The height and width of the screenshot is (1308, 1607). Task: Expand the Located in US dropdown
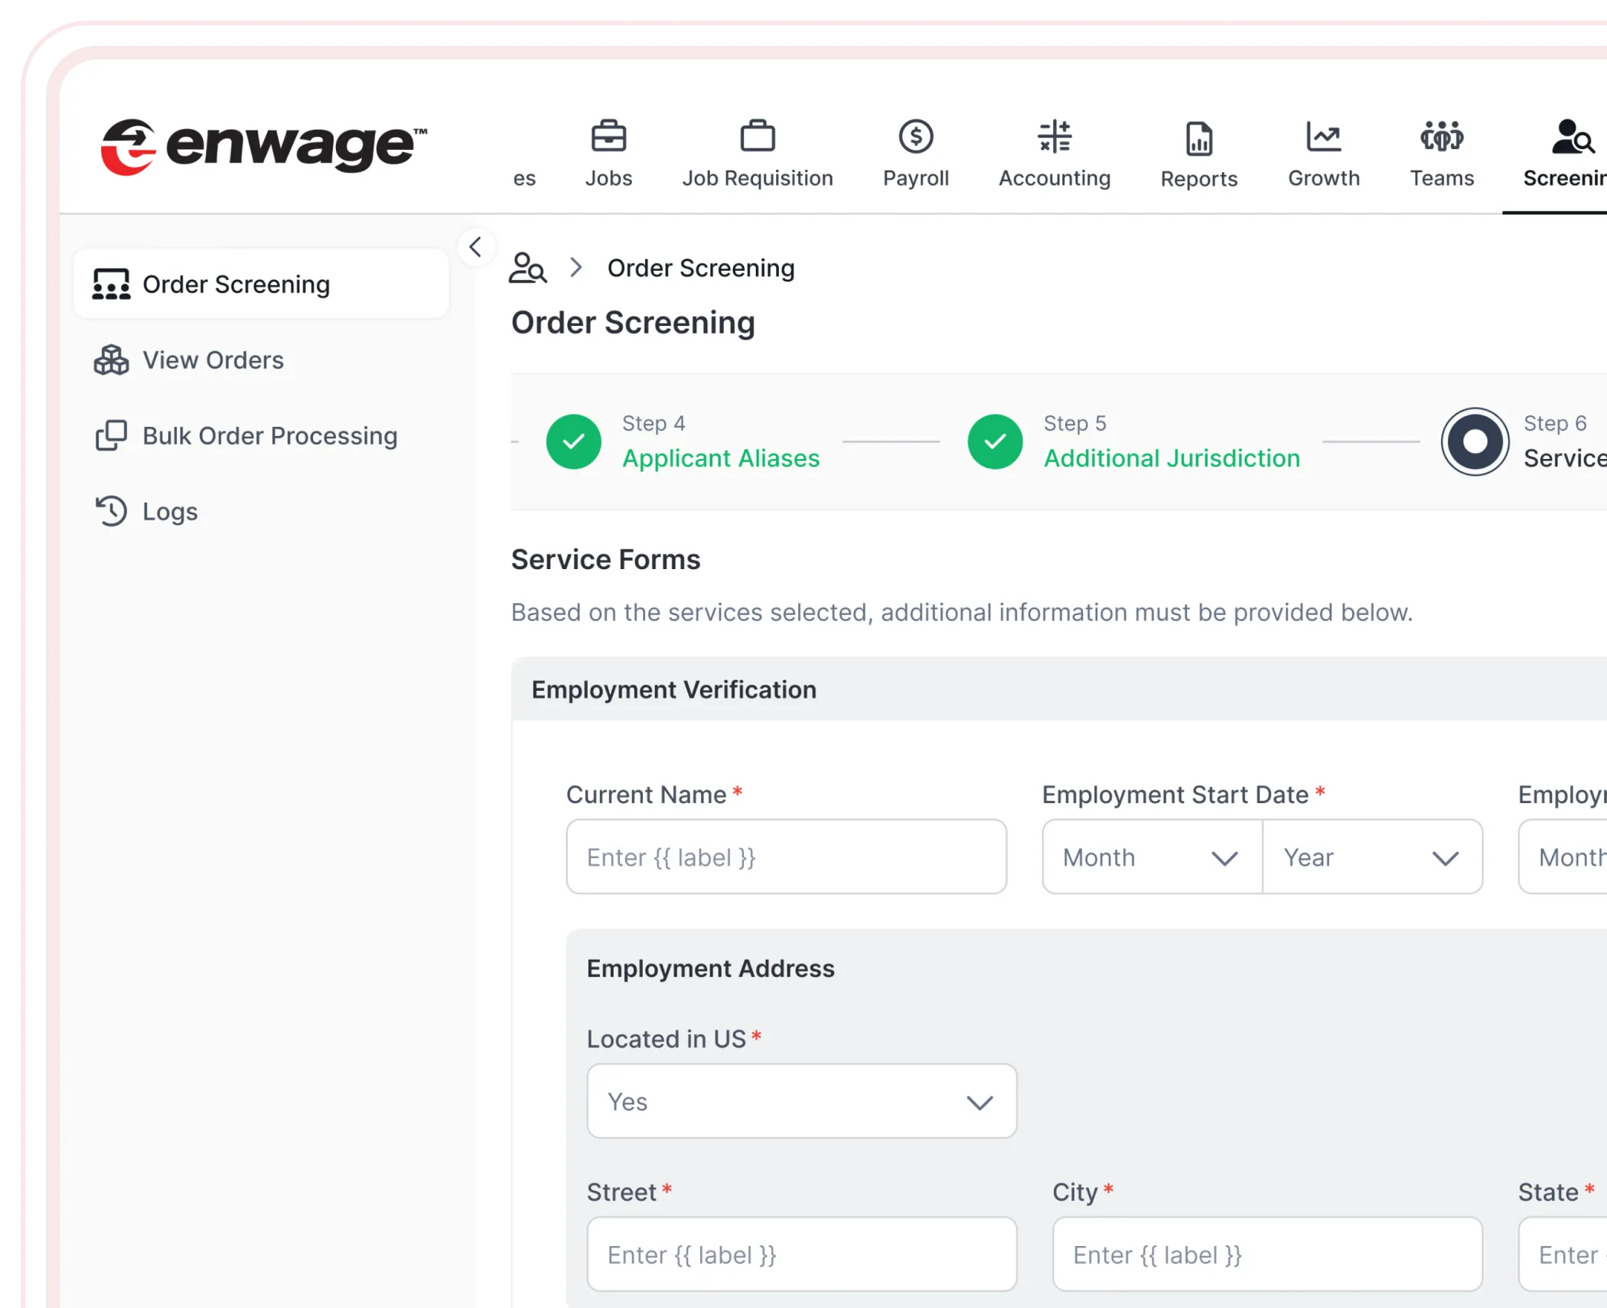pos(801,1102)
